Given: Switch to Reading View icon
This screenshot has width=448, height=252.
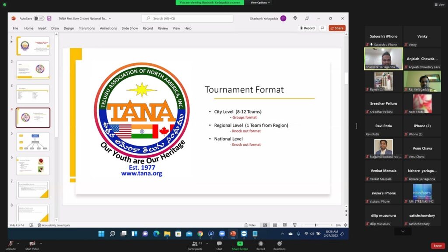Looking at the screenshot, I should pyautogui.click(x=284, y=225).
